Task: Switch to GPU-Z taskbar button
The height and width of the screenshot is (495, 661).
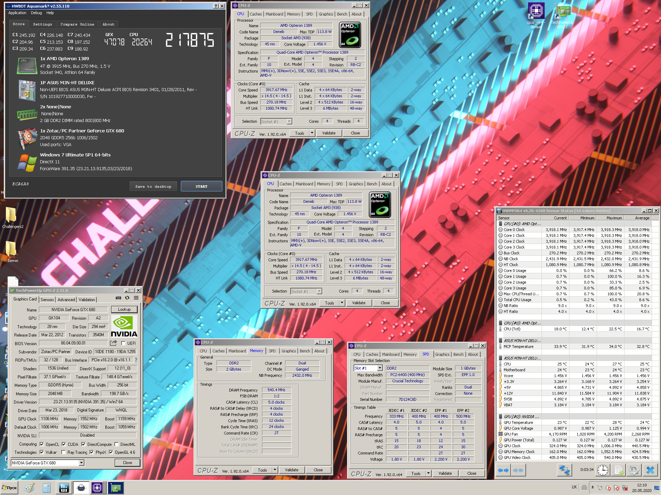Action: click(116, 488)
